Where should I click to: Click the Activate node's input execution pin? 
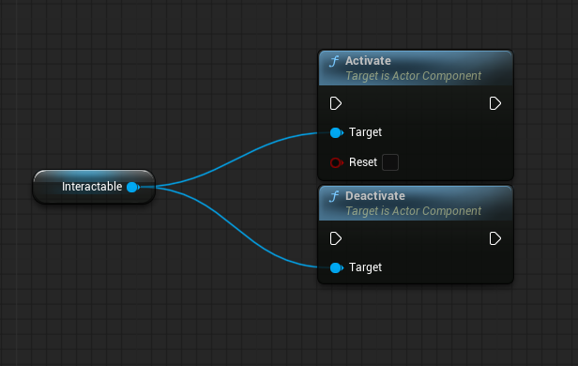click(336, 103)
